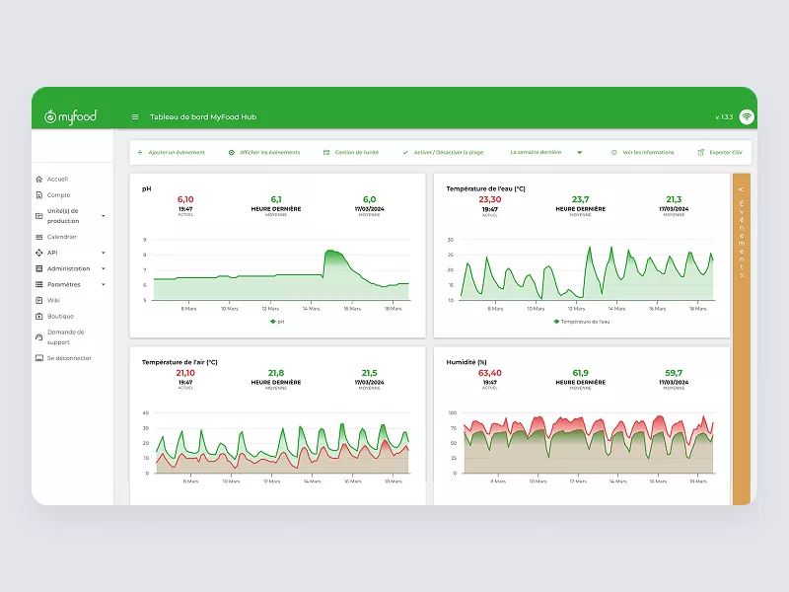Click the wifi status icon
This screenshot has height=592, width=789.
[x=747, y=116]
